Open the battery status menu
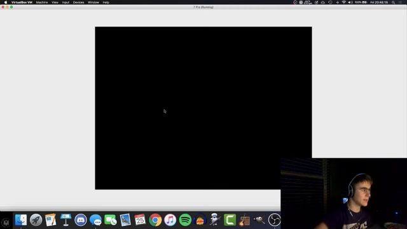407x229 pixels. (361, 3)
